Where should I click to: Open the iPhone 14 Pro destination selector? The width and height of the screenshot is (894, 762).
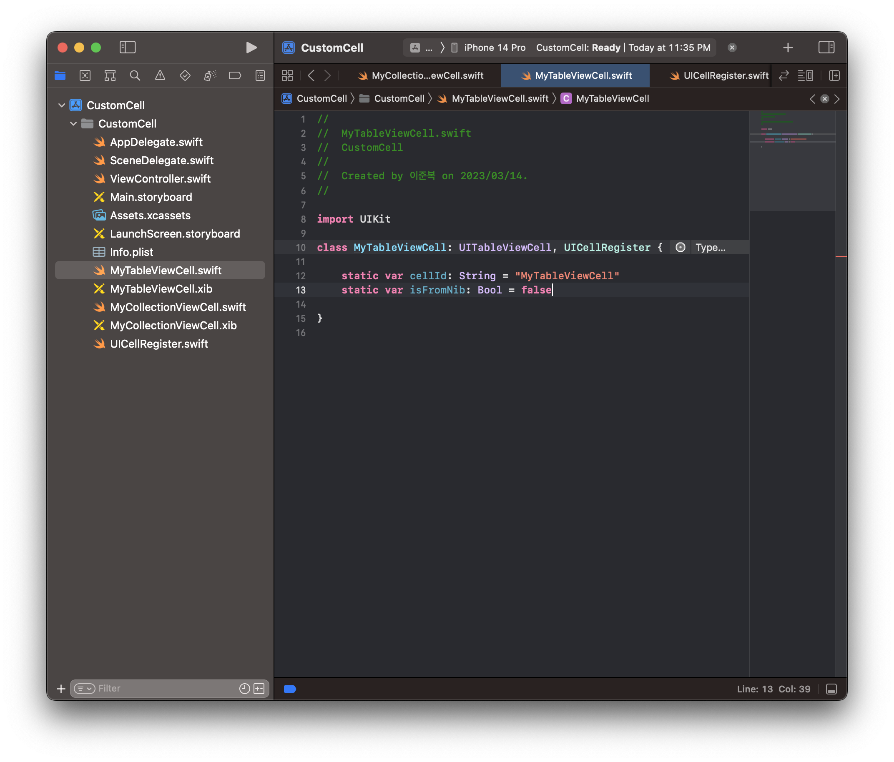click(x=494, y=48)
